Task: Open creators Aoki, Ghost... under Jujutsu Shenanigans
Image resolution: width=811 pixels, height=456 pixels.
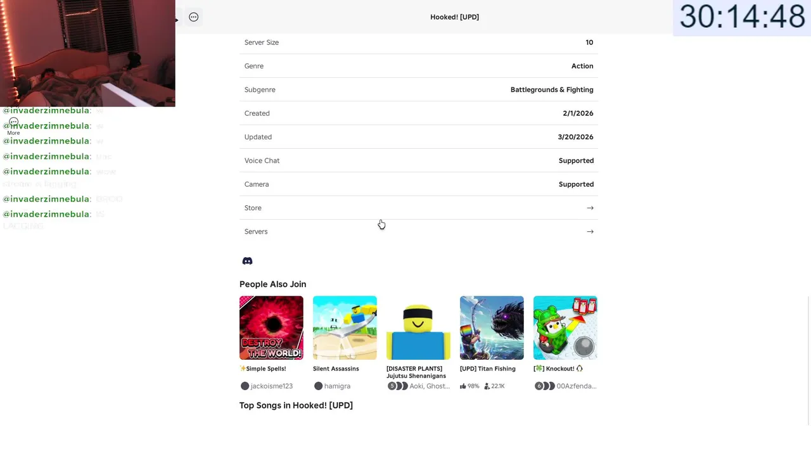Action: pyautogui.click(x=419, y=386)
